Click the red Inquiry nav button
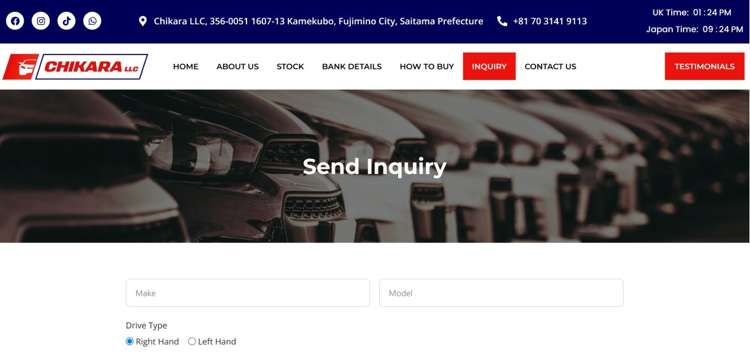The width and height of the screenshot is (750, 355). tap(489, 66)
